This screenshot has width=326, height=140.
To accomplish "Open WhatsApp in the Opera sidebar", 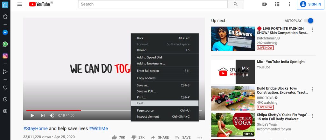I will pos(5,44).
